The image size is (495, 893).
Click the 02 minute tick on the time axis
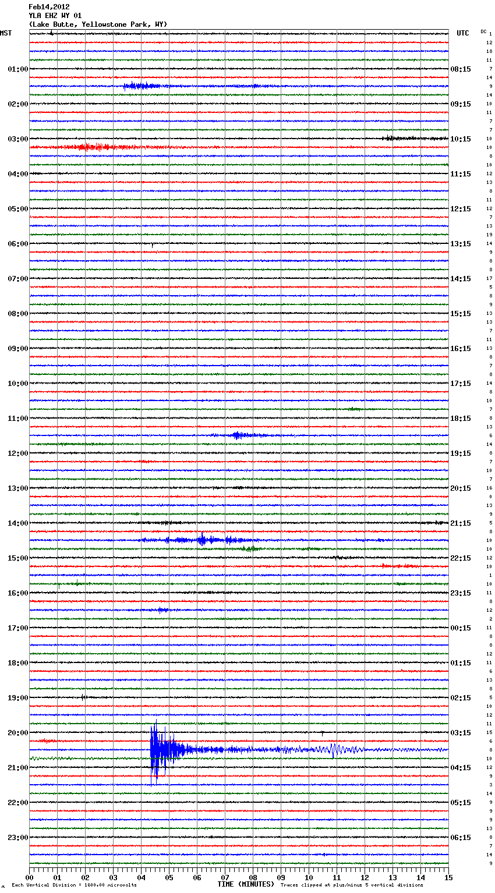(x=85, y=877)
